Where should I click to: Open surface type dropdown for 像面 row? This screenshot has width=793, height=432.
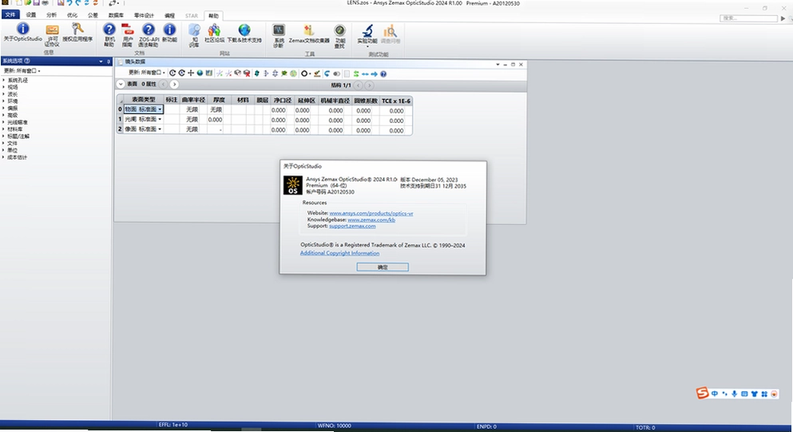coord(160,129)
